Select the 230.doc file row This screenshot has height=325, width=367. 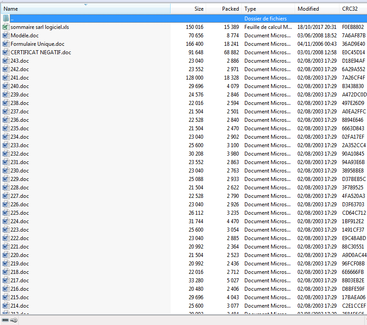coord(20,171)
